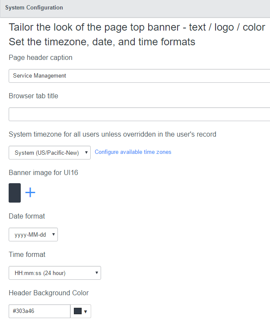Click the 'Header Background Color' label
This screenshot has height=322, width=270.
(x=49, y=293)
